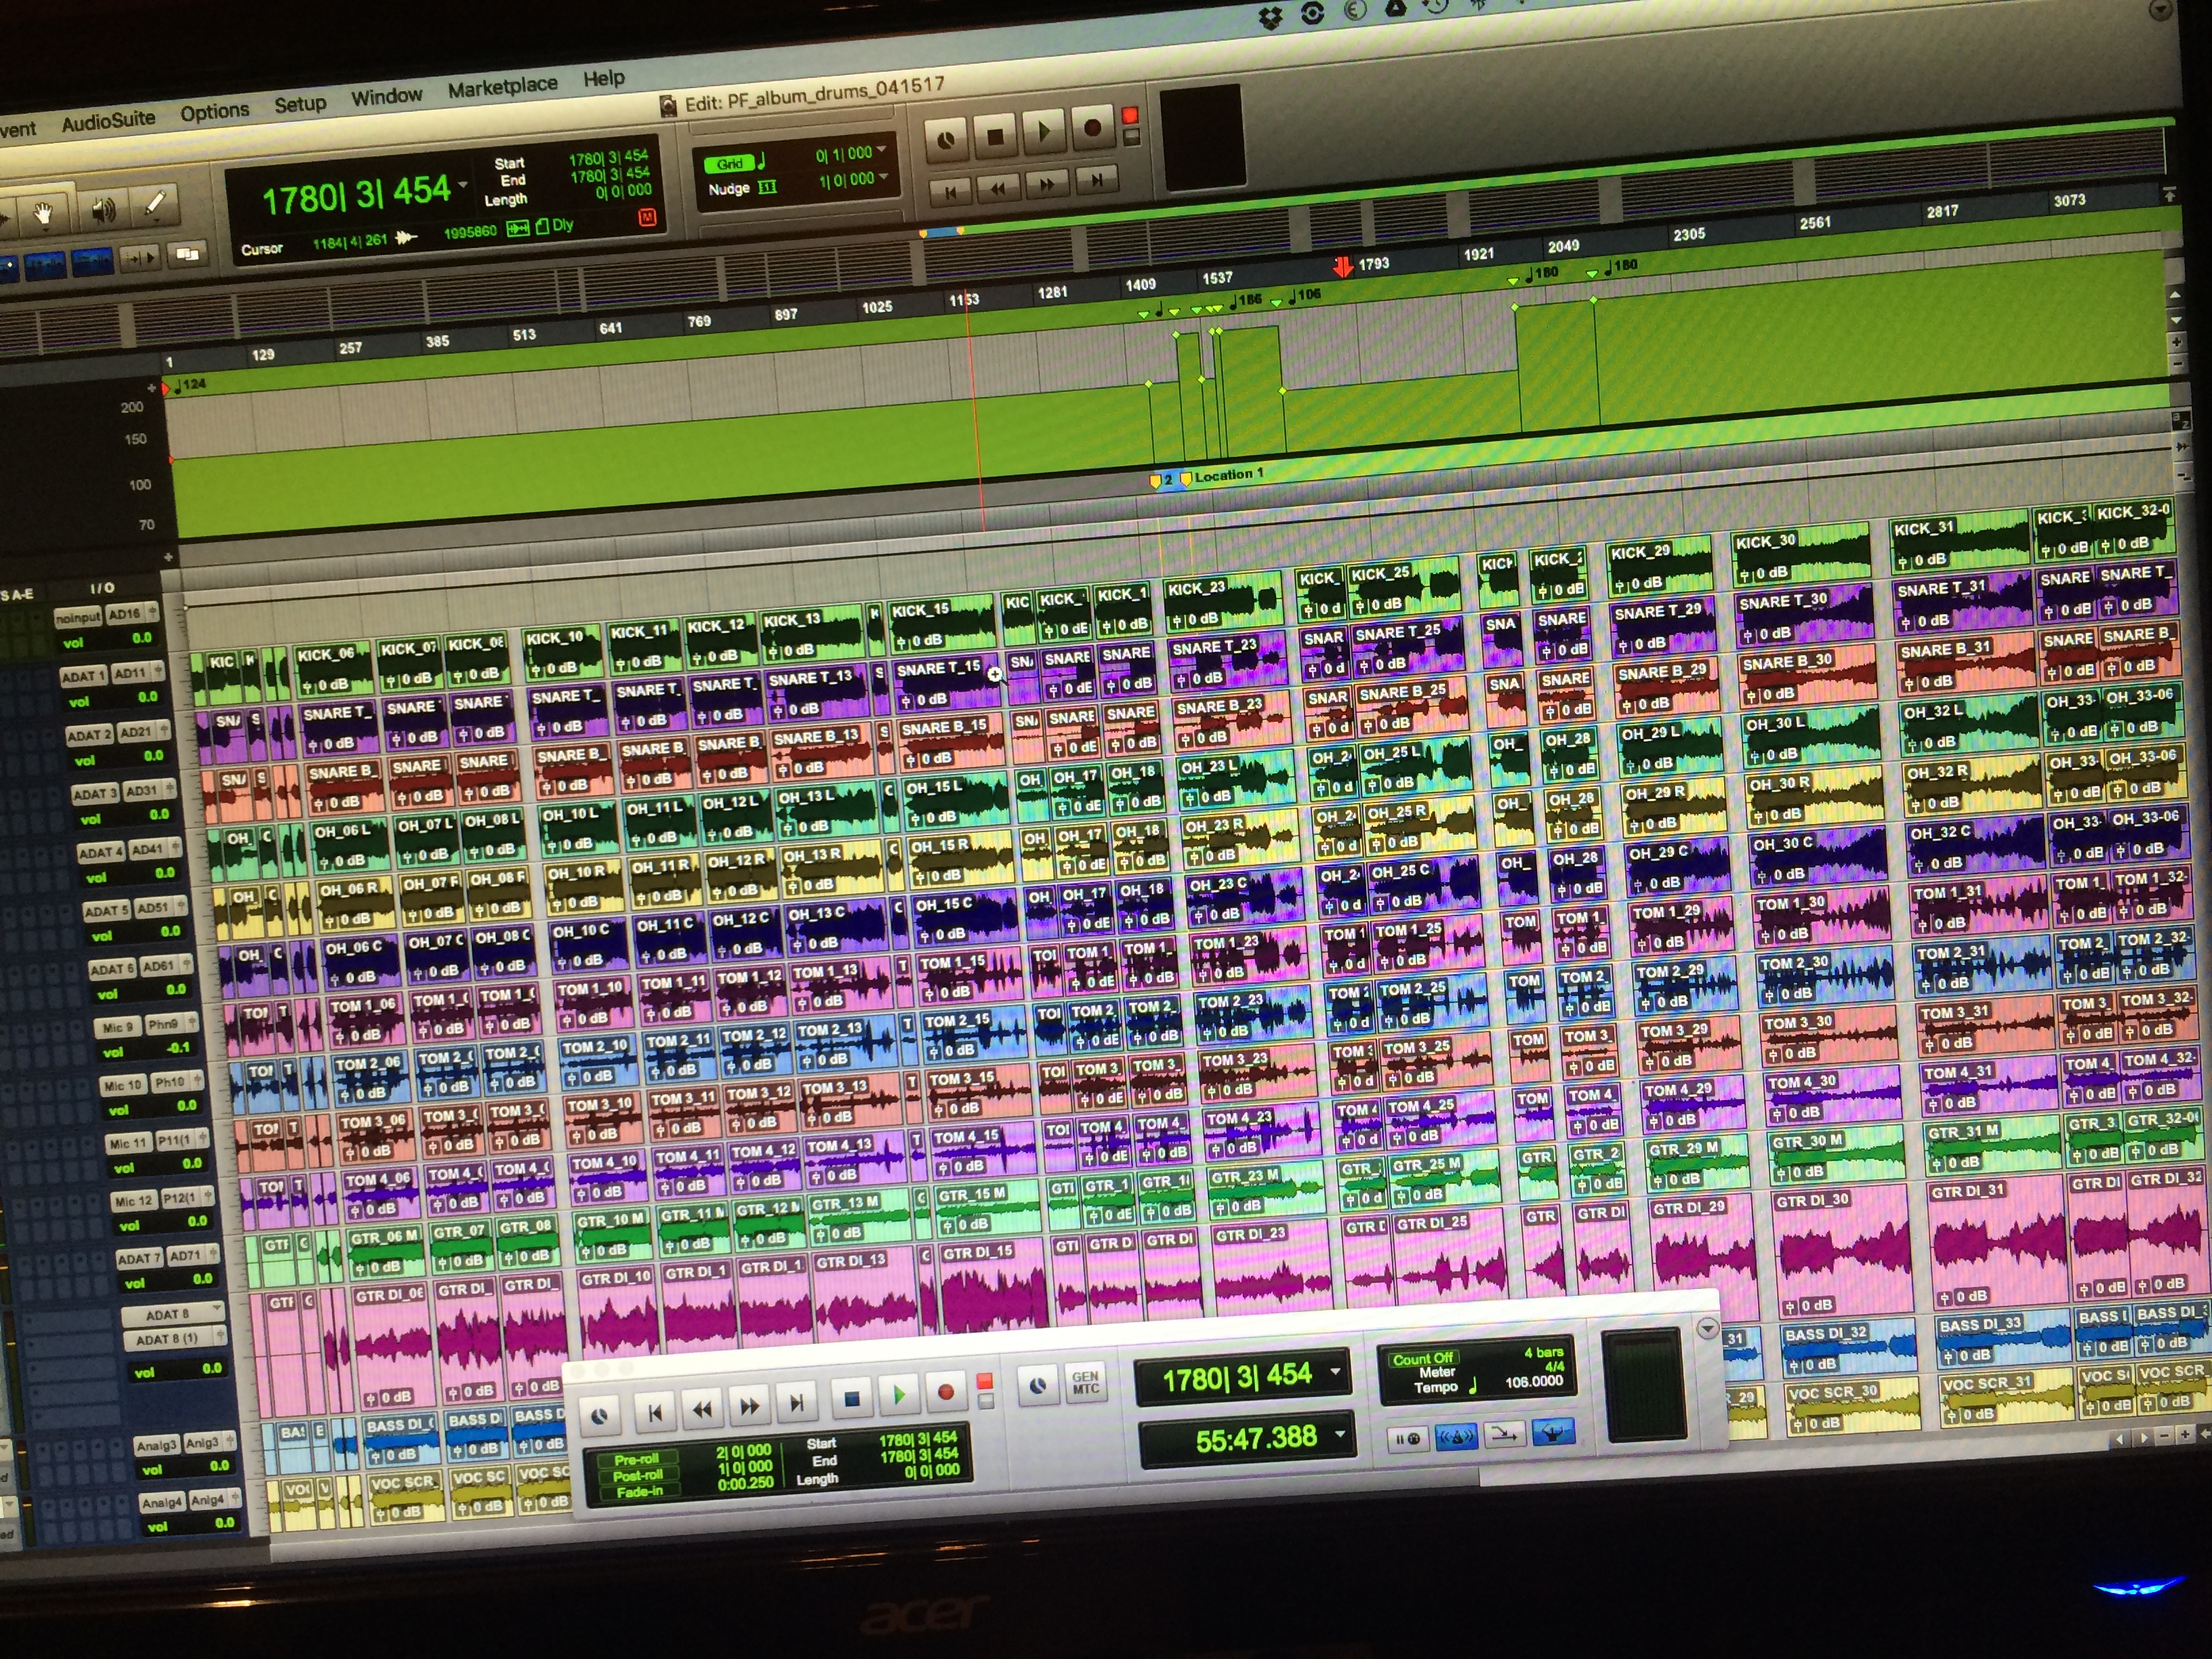Toggle the green Grid mode indicator
Screen dimensions: 2212x1659
tap(730, 164)
